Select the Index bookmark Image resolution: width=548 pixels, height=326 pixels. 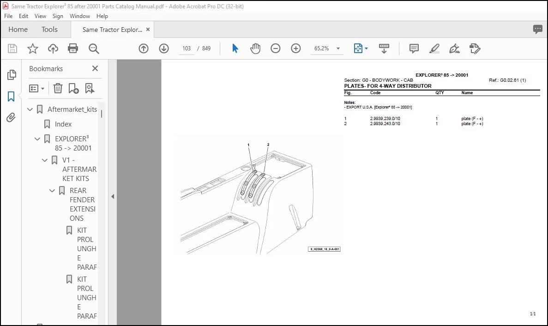(x=63, y=124)
